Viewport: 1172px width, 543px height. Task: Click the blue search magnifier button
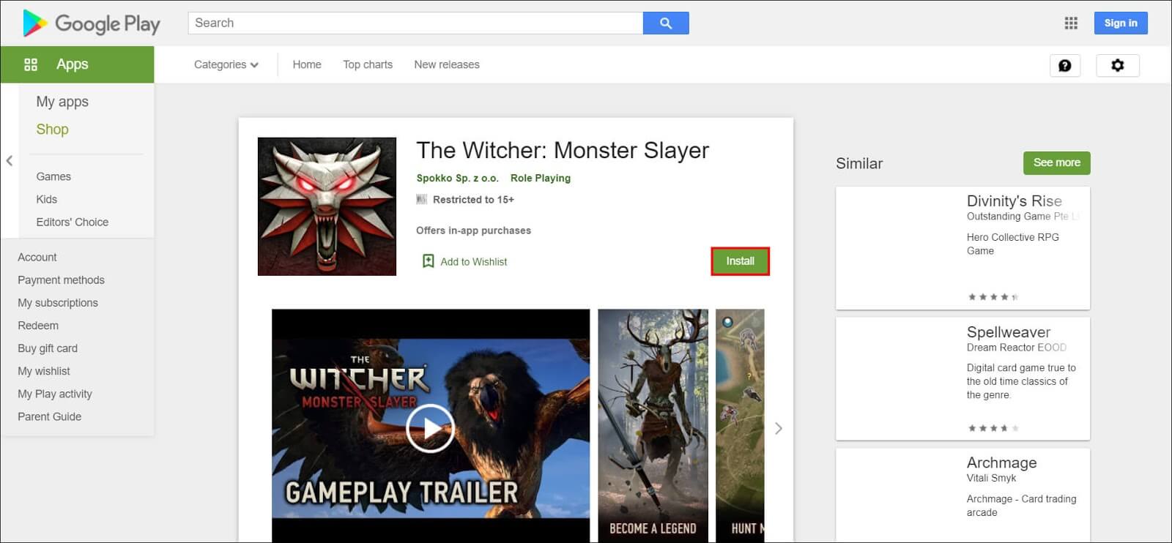666,23
